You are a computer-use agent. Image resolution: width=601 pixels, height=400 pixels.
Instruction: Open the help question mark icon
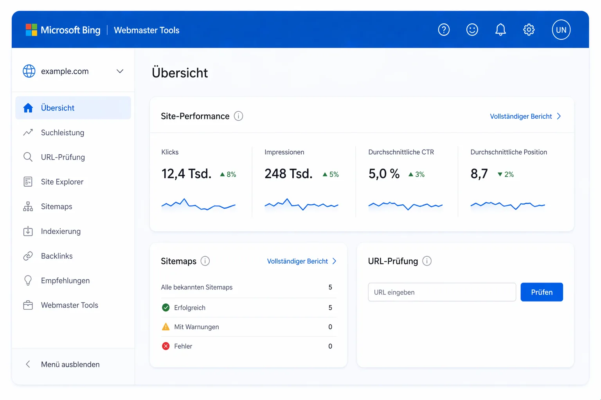click(x=444, y=30)
